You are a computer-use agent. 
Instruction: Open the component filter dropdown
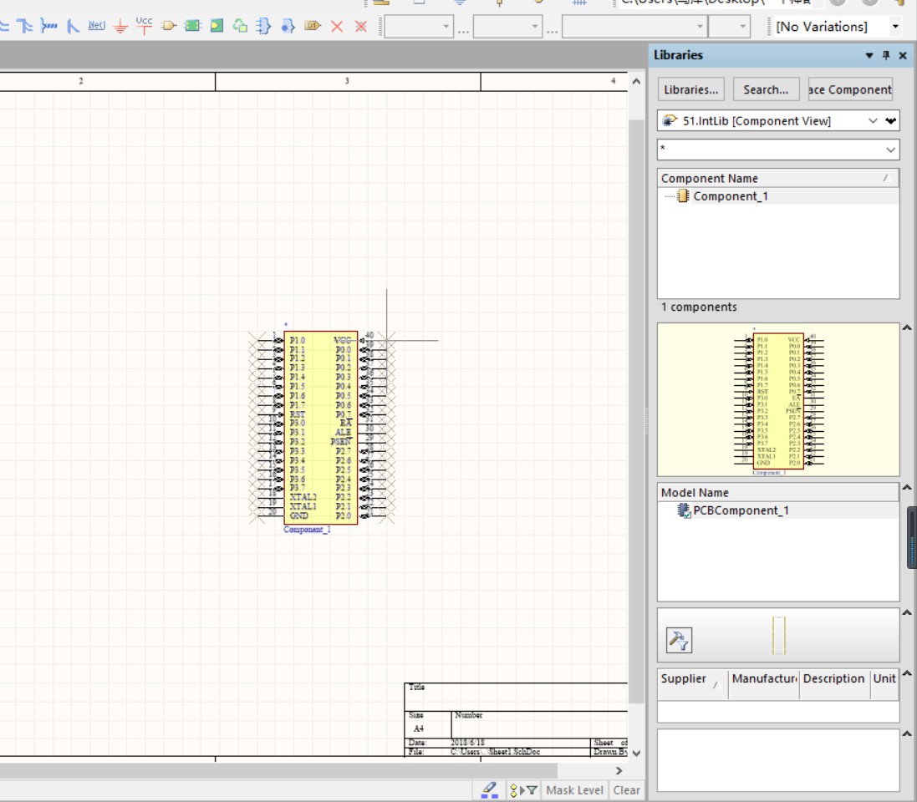tap(891, 150)
